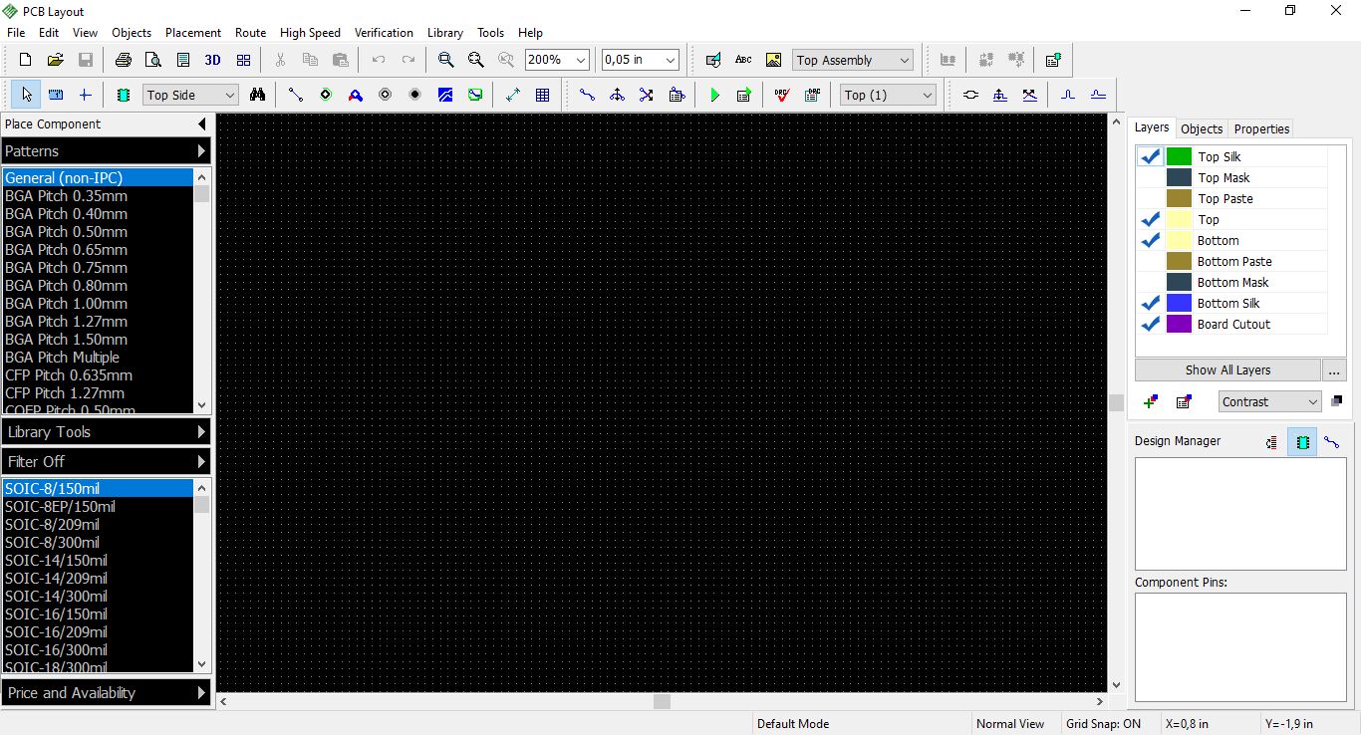The height and width of the screenshot is (735, 1361).
Task: Run the DRC design rule check
Action: pyautogui.click(x=782, y=95)
